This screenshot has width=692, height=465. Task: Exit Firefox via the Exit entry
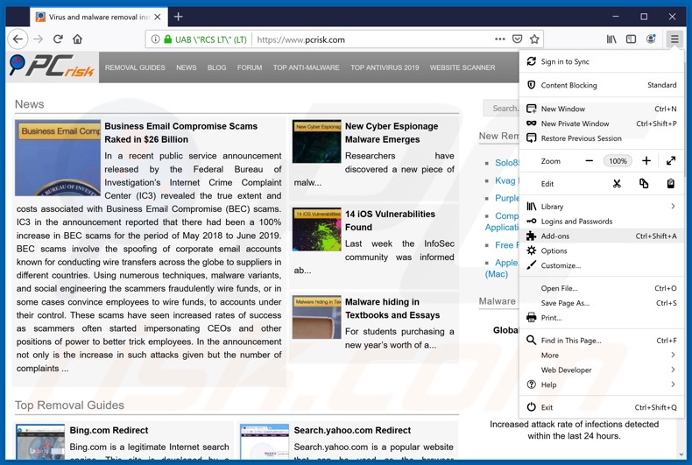[x=602, y=408]
